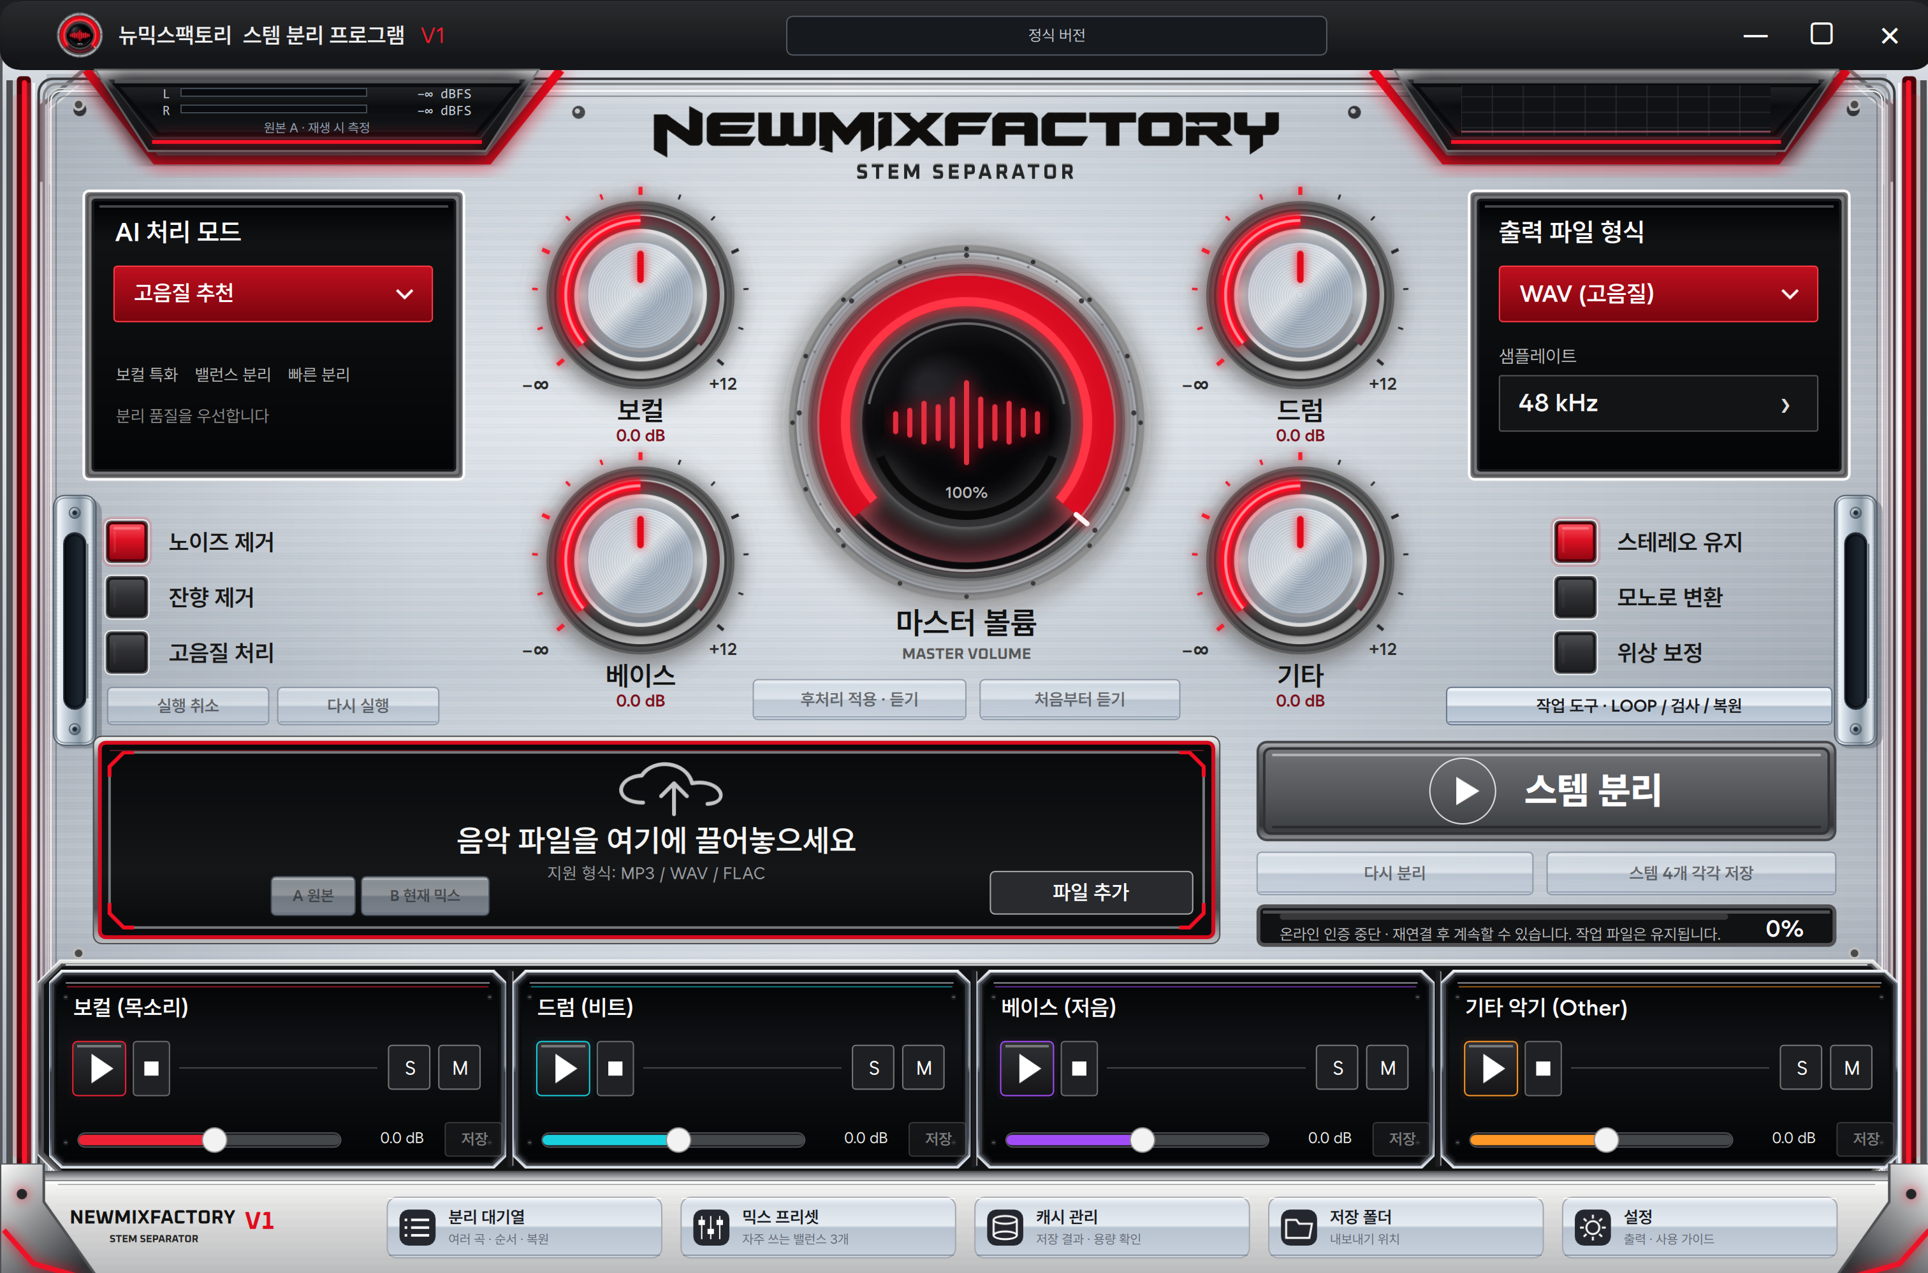
Task: Click the 베이스 gain knob
Action: click(x=640, y=560)
